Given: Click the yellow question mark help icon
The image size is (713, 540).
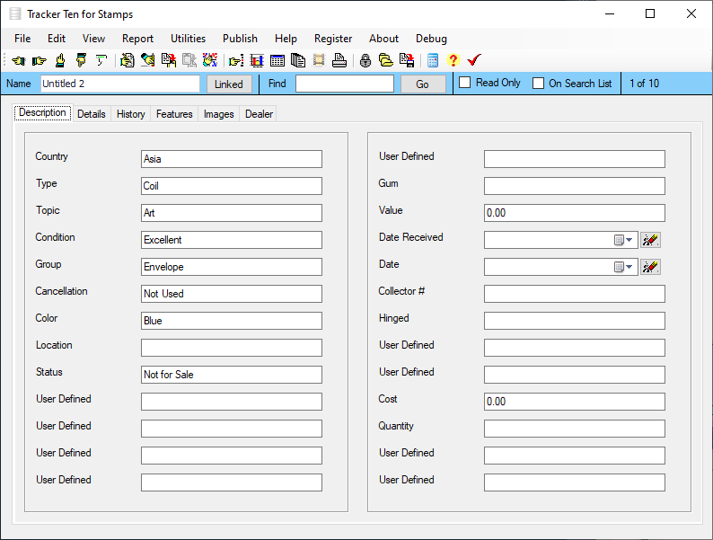Looking at the screenshot, I should click(x=453, y=61).
